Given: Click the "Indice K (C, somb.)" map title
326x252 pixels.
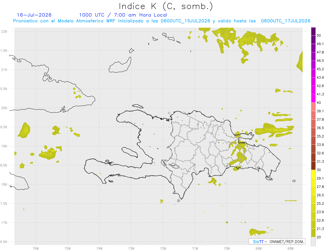Looking at the screenshot, I should click(x=166, y=7).
